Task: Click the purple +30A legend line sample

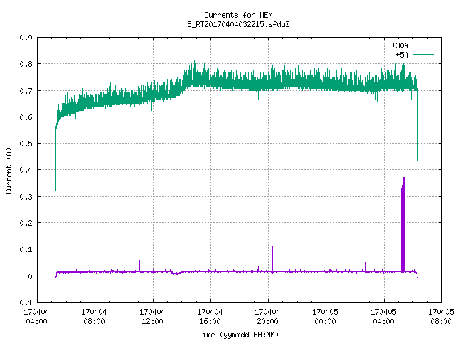Action: tap(424, 45)
